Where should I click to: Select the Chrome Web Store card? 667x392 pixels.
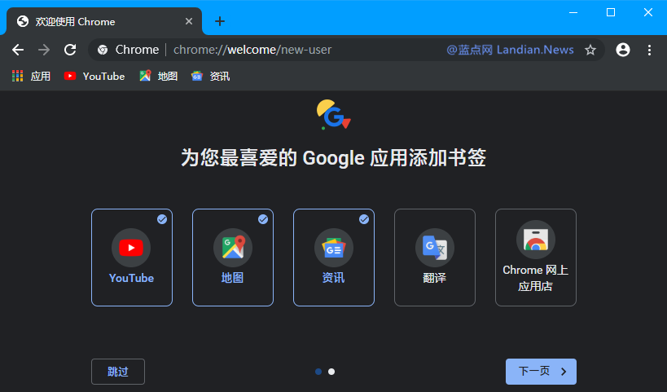[536, 258]
